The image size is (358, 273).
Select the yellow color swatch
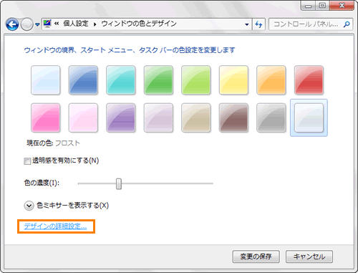click(233, 80)
